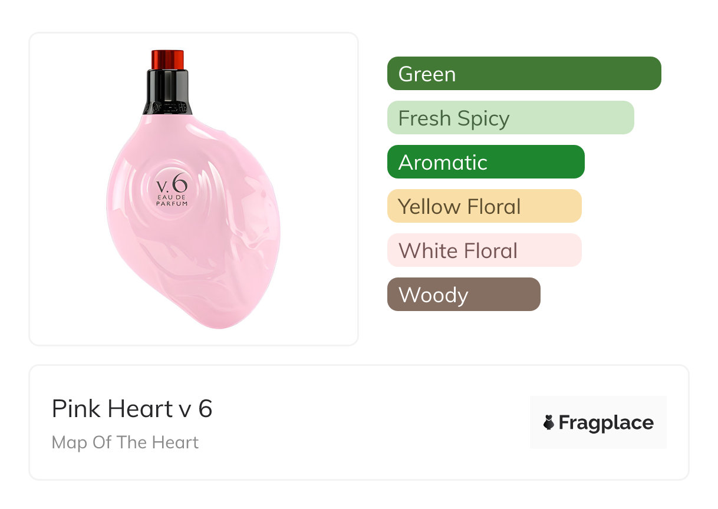The image size is (718, 509).
Task: Open the Map Of The Heart brand link
Action: point(126,442)
